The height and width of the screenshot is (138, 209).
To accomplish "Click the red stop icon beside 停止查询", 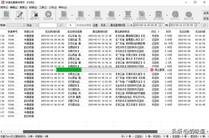I will [x=152, y=70].
